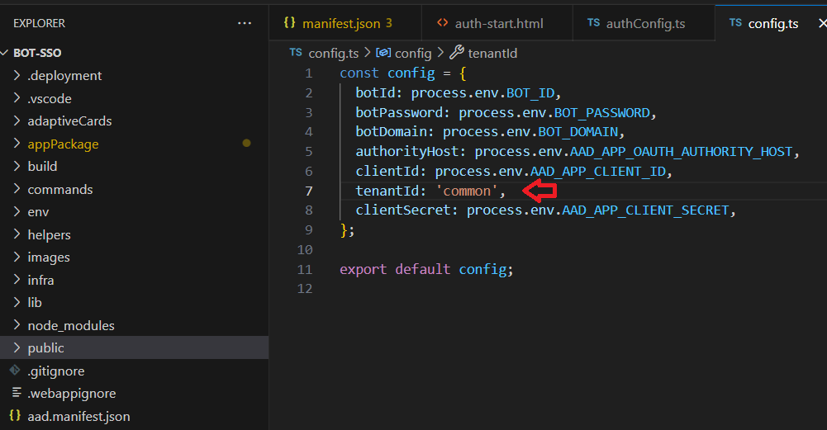
Task: Open the adaptiveCards folder
Action: [x=69, y=121]
